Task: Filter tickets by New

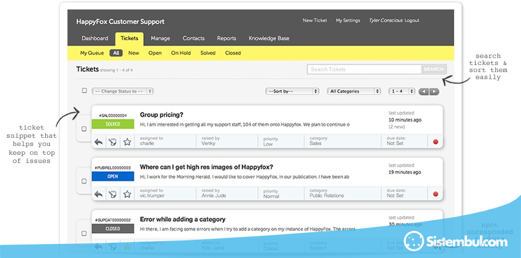Action: [134, 53]
